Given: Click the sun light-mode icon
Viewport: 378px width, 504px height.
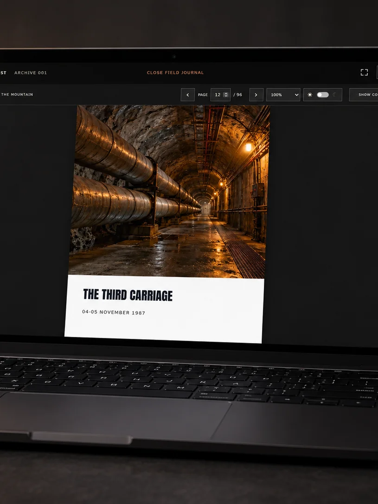Looking at the screenshot, I should coord(310,95).
